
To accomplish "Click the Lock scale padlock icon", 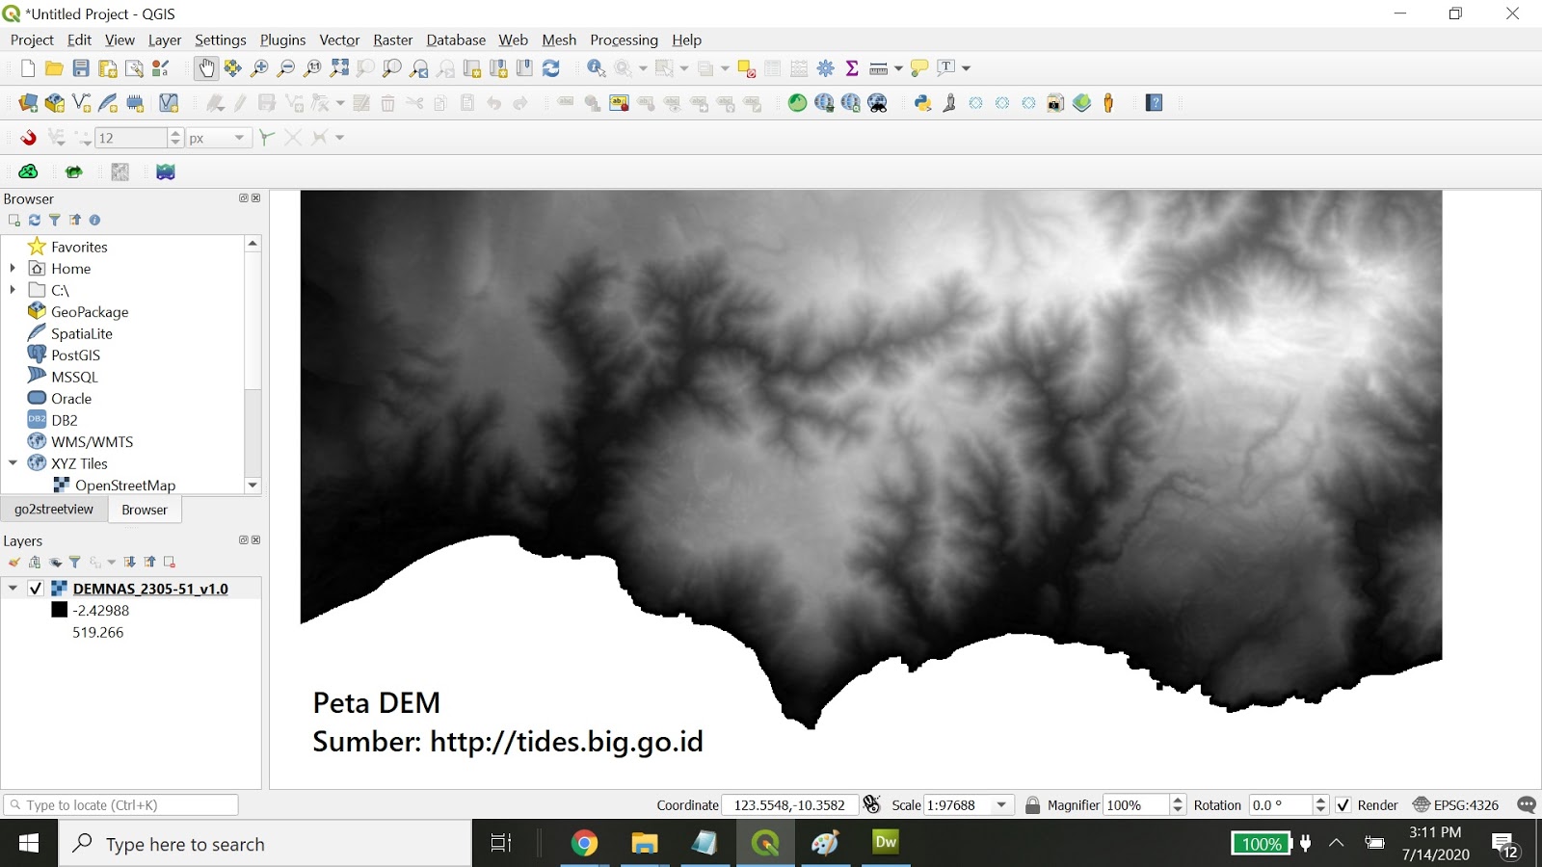I will point(1032,804).
